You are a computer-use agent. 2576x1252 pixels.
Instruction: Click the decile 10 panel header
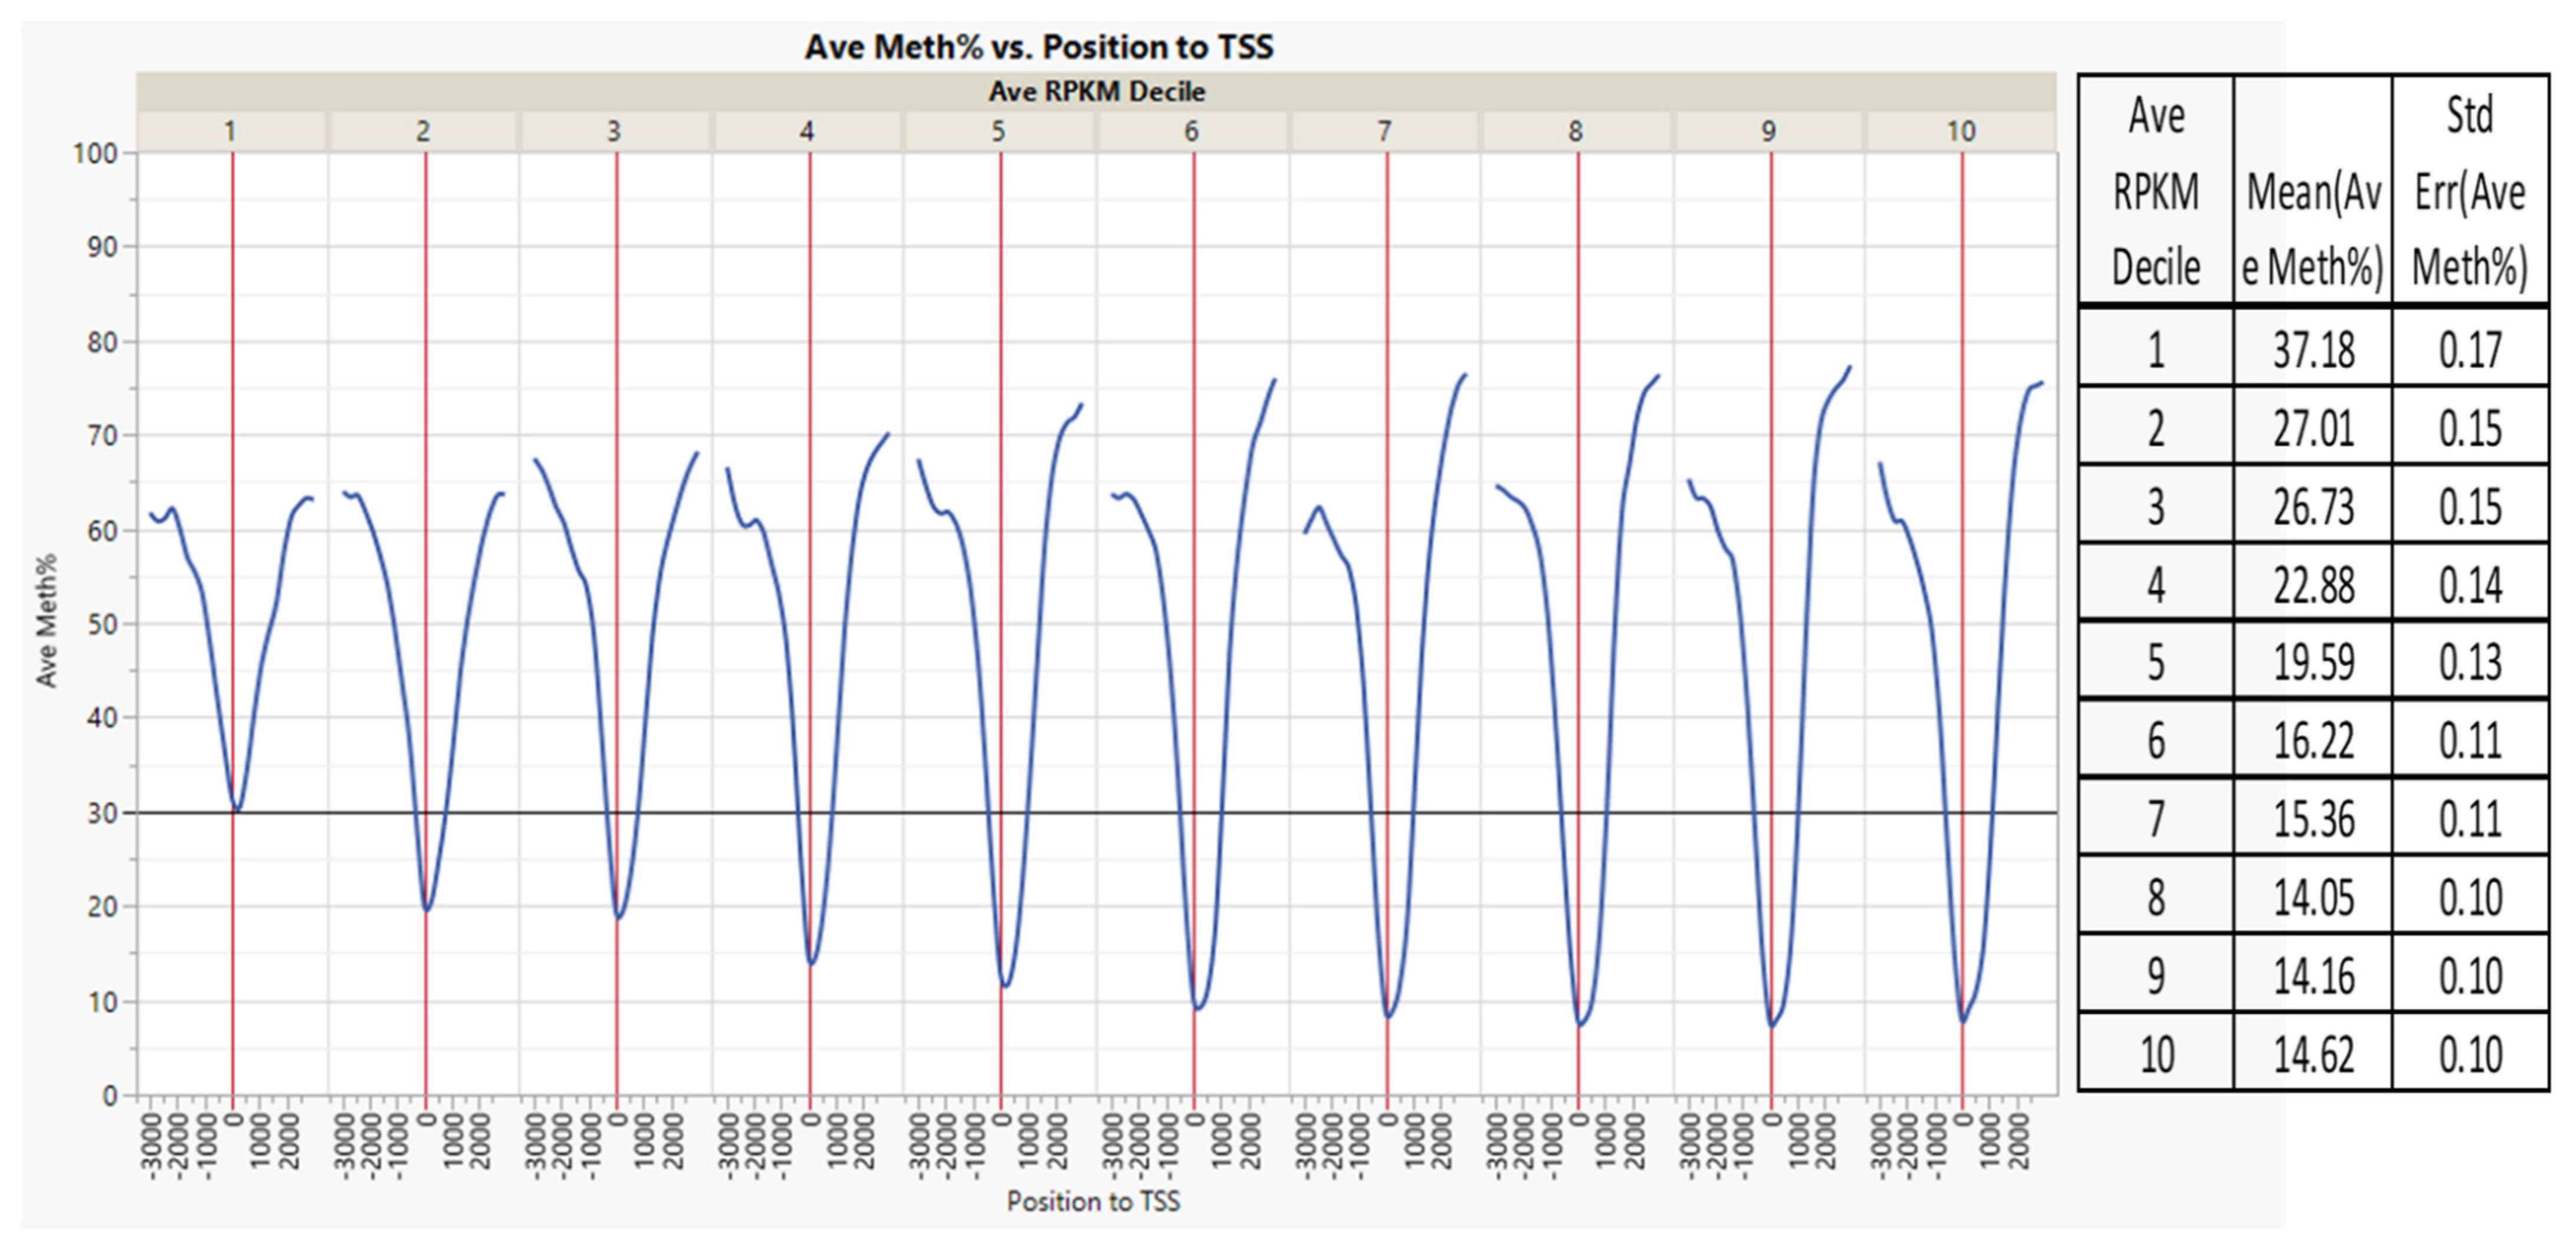(1961, 131)
